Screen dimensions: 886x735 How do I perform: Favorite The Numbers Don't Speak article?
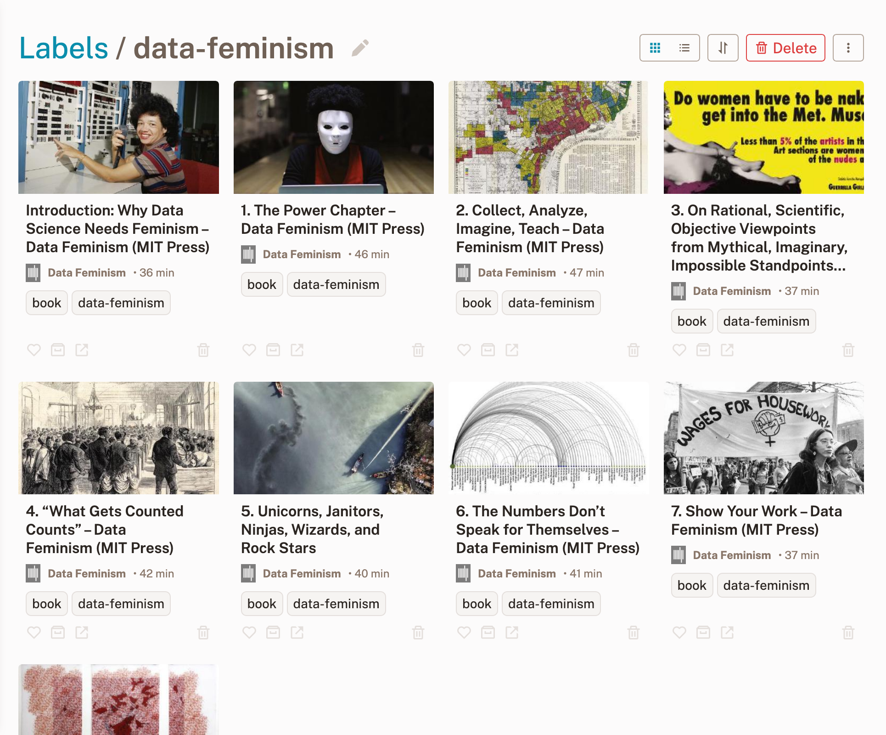click(464, 633)
